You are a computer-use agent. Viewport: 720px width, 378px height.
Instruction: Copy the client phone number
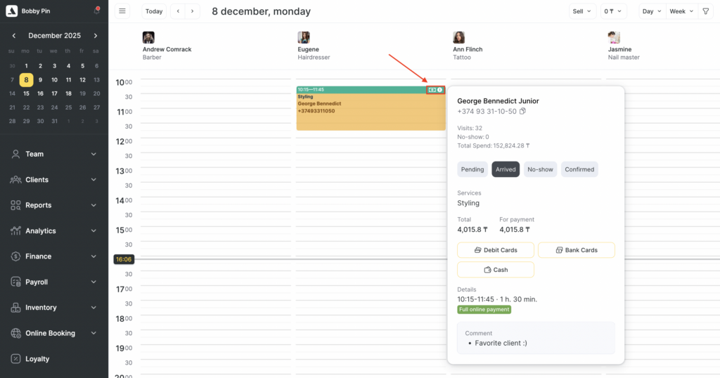(522, 112)
